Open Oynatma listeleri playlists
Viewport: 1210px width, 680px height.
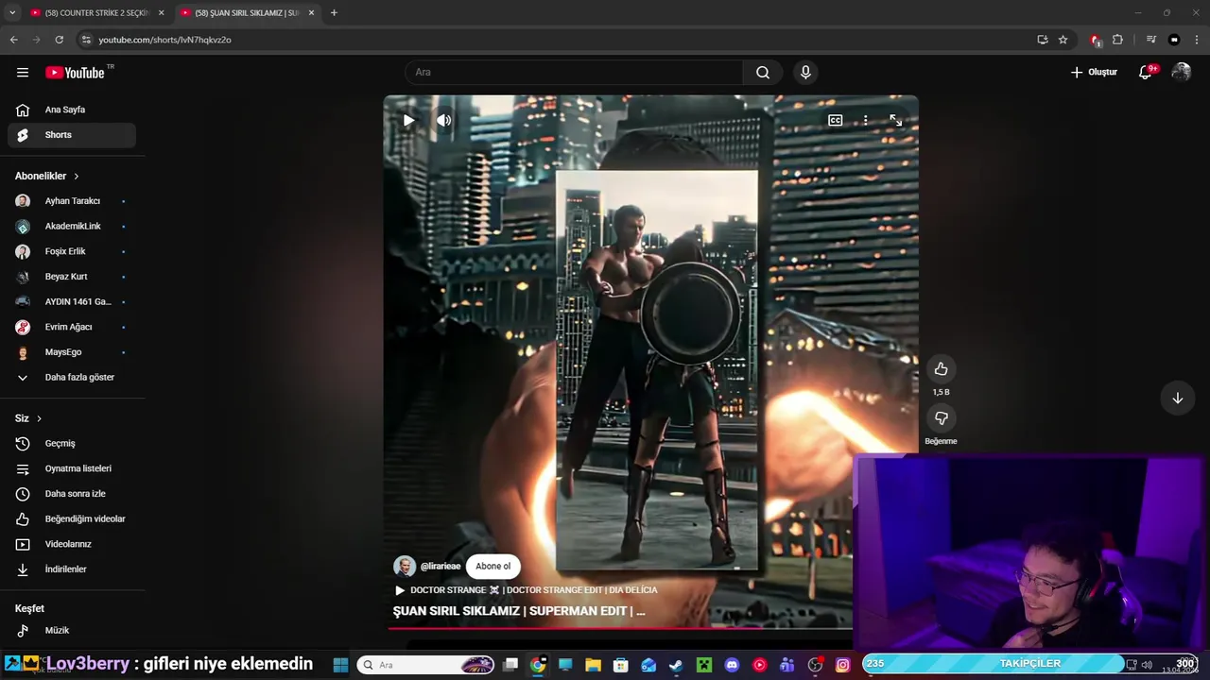72,468
